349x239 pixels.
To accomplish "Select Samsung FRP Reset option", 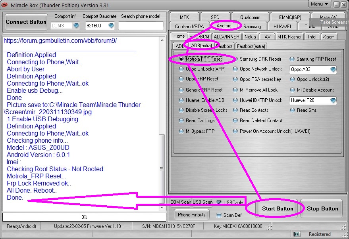I will (292, 59).
